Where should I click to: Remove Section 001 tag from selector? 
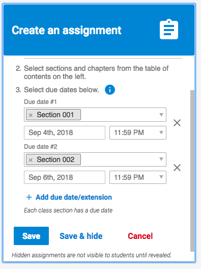click(x=31, y=115)
